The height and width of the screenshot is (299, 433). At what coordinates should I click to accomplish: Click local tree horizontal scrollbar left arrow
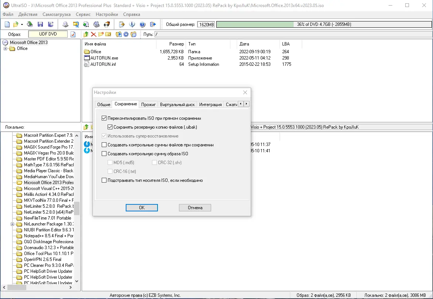click(x=4, y=288)
